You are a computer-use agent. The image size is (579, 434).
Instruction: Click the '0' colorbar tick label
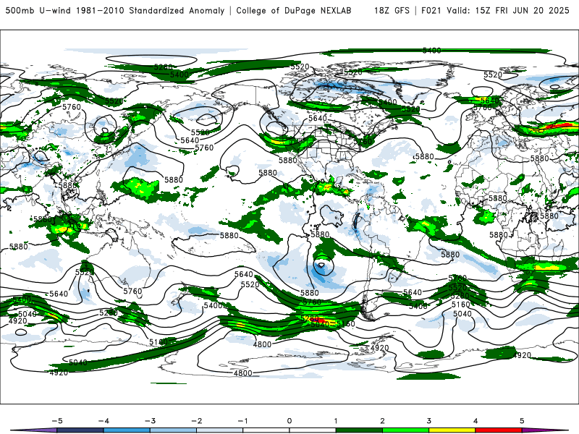point(289,421)
